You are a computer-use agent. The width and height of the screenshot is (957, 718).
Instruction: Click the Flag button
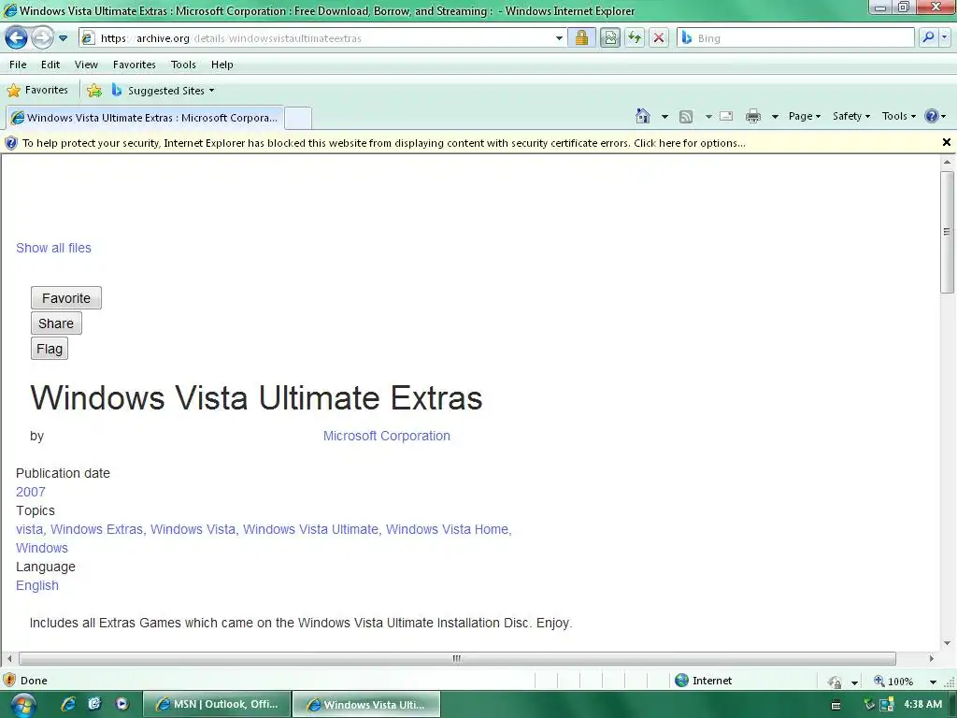[50, 349]
